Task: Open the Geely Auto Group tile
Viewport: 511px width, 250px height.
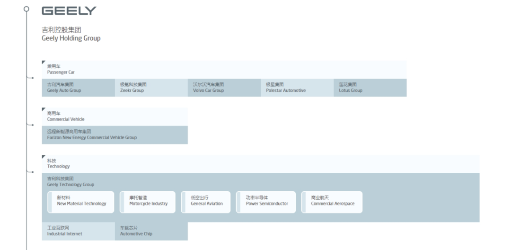Action: point(78,88)
